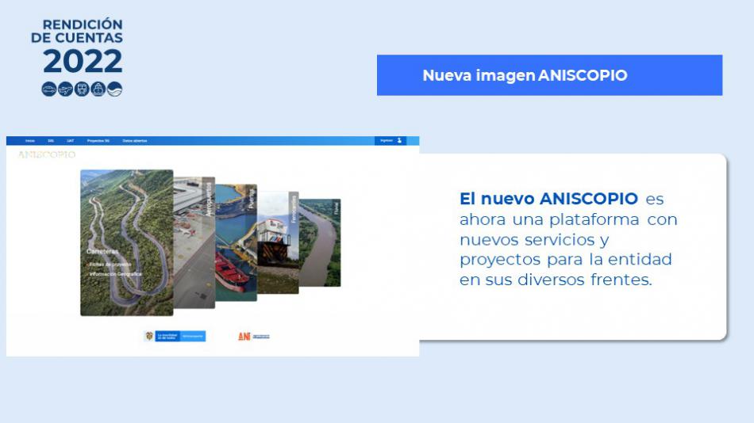This screenshot has height=423, width=754.
Task: Click the text 'proyectos para la entidad'
Action: 565,260
